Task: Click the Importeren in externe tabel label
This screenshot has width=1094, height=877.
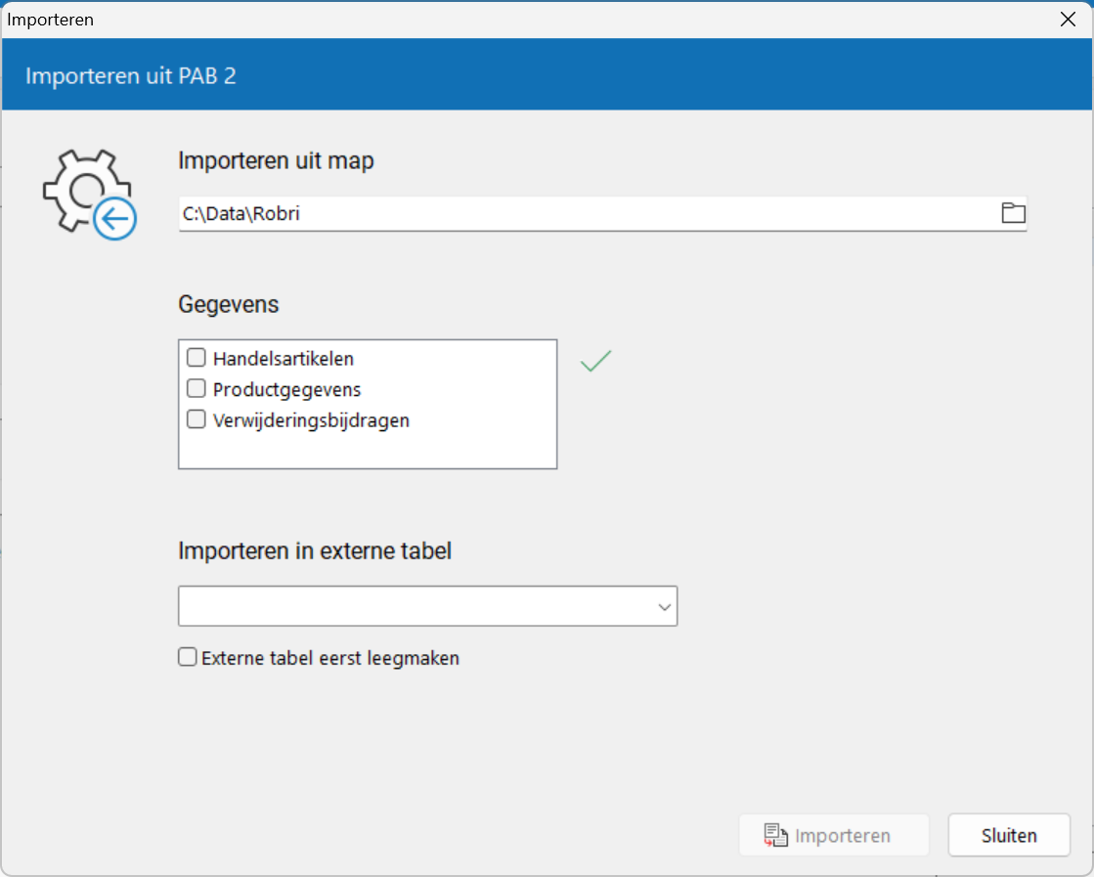Action: (x=315, y=550)
